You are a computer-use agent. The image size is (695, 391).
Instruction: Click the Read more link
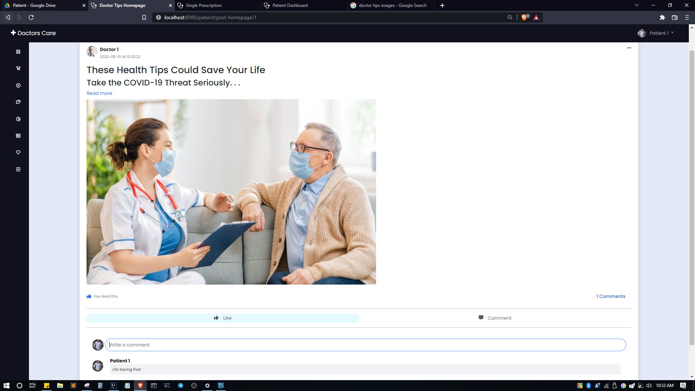click(99, 93)
